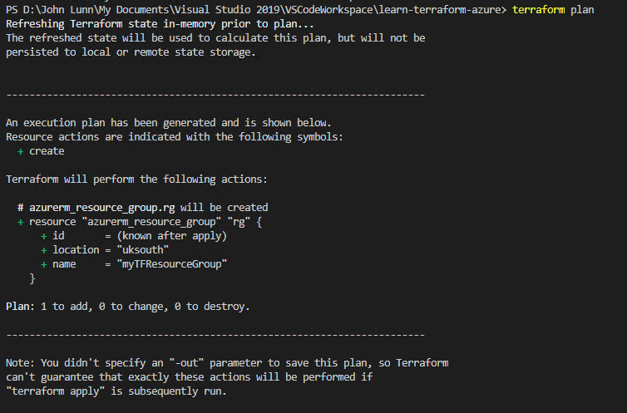The height and width of the screenshot is (413, 627).
Task: Click the closing brace of the resource block
Action: point(32,278)
